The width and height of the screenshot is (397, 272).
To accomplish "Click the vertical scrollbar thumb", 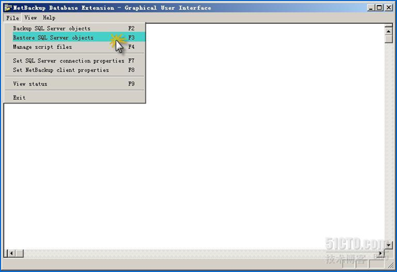I will click(x=388, y=39).
